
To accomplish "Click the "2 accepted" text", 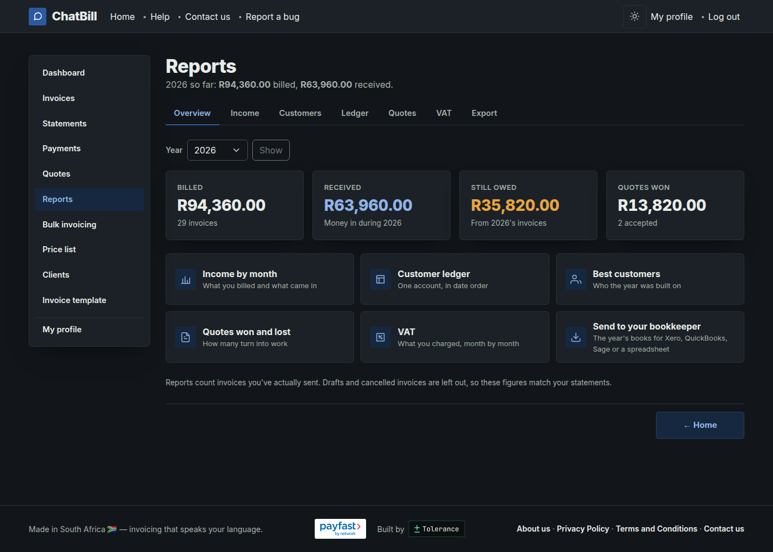I will pos(638,223).
